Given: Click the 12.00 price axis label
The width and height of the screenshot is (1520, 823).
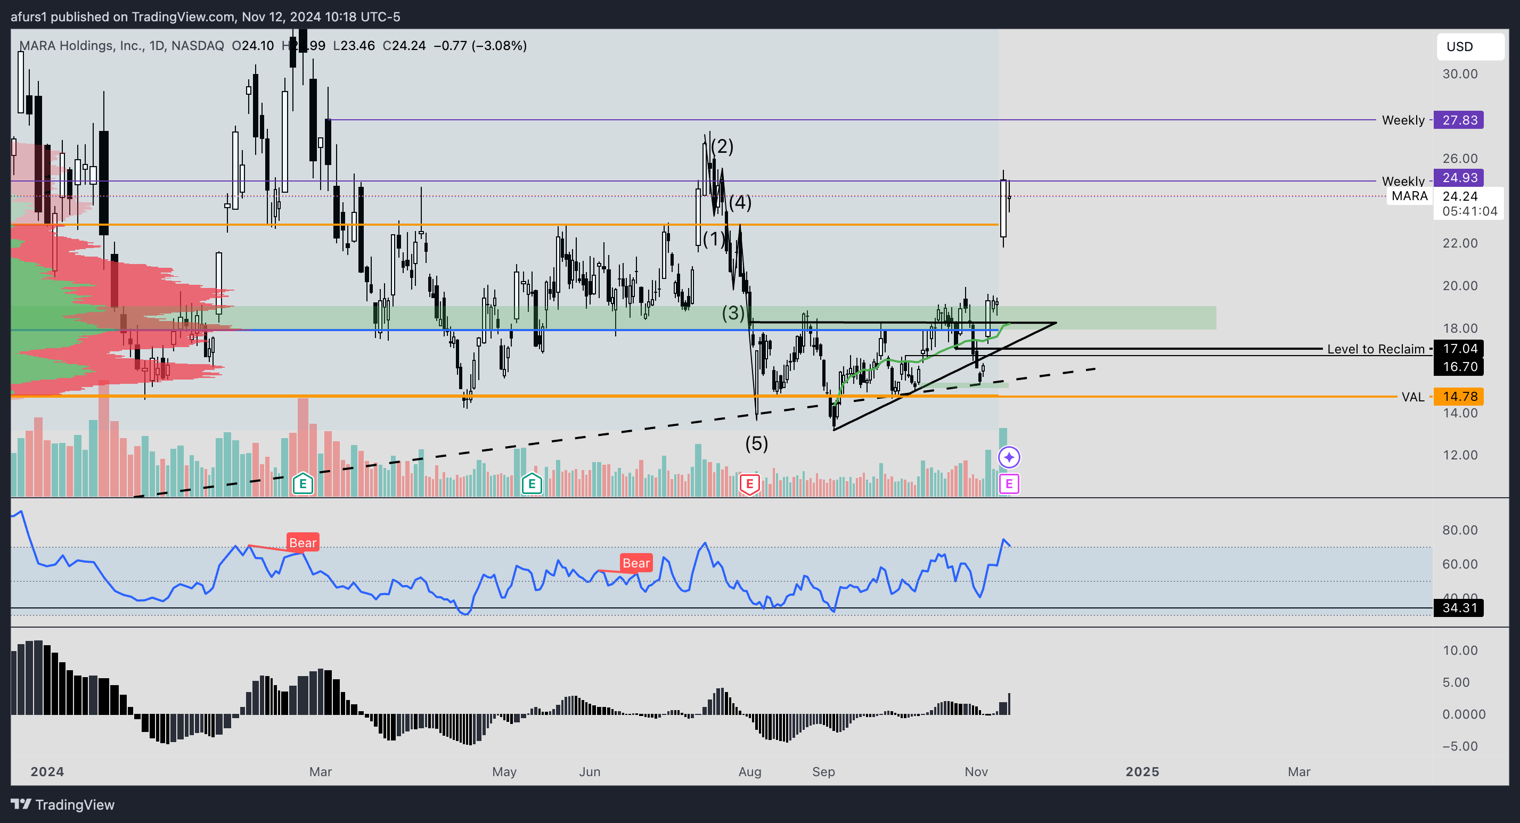Looking at the screenshot, I should point(1460,455).
